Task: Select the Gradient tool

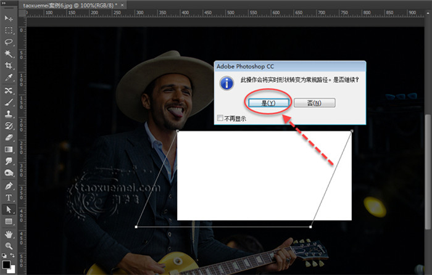Action: [9, 149]
